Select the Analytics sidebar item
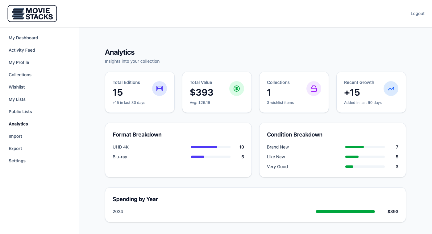The image size is (432, 234). coord(18,124)
